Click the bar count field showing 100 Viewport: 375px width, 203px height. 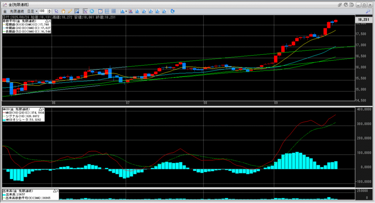pyautogui.click(x=42, y=11)
